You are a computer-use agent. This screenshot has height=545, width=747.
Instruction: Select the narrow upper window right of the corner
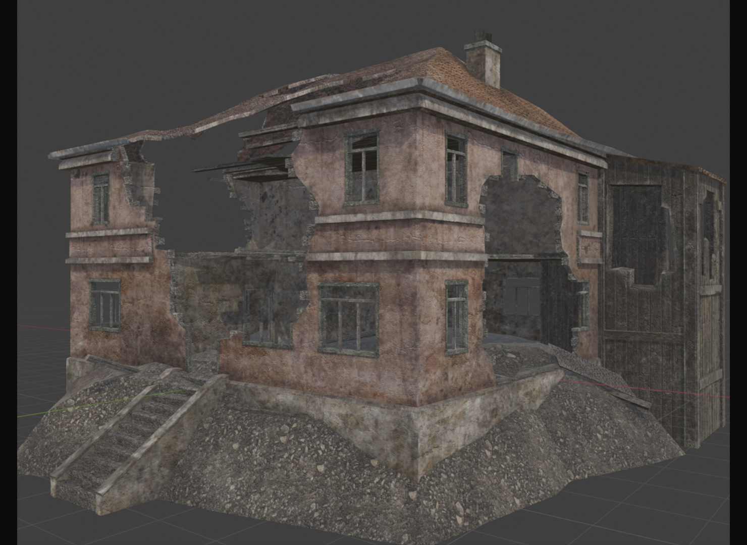[x=456, y=170]
